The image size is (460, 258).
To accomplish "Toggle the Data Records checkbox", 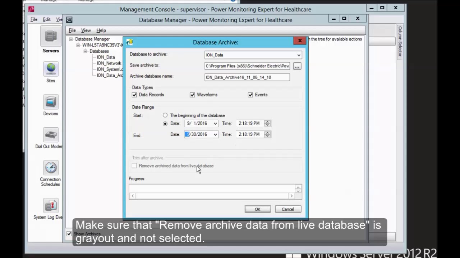I will click(134, 95).
